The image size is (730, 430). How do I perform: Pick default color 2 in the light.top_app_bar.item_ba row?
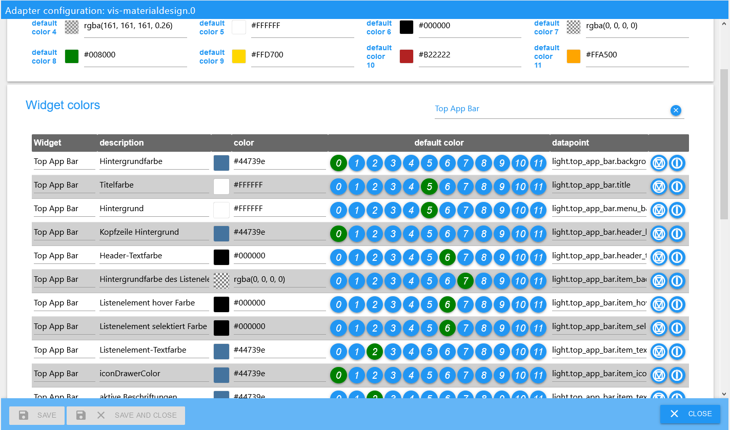point(375,281)
